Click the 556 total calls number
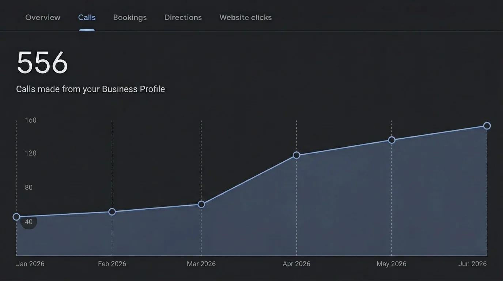 point(42,63)
